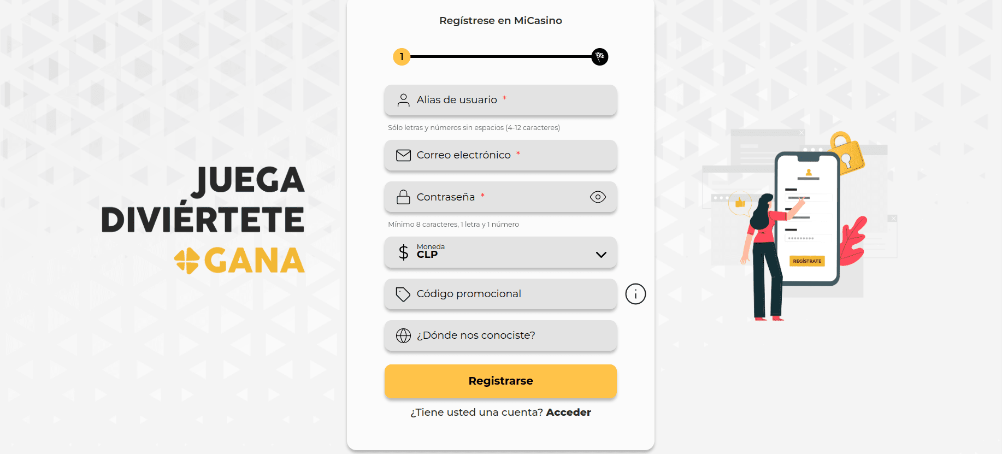The height and width of the screenshot is (454, 1002).
Task: Click the dollar sign icon in Moneda field
Action: [x=403, y=252]
